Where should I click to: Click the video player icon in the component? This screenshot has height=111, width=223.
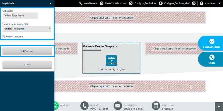pyautogui.click(x=111, y=60)
